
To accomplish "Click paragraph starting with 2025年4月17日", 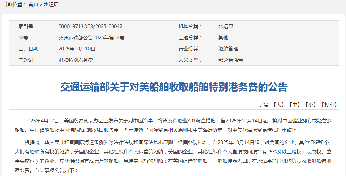I will (x=173, y=125).
